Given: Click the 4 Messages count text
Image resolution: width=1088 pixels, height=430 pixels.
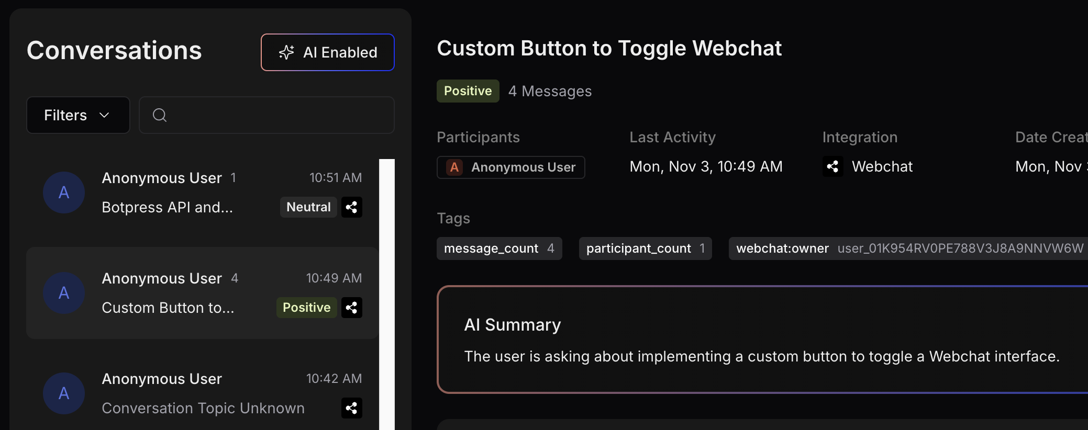Looking at the screenshot, I should [x=550, y=91].
